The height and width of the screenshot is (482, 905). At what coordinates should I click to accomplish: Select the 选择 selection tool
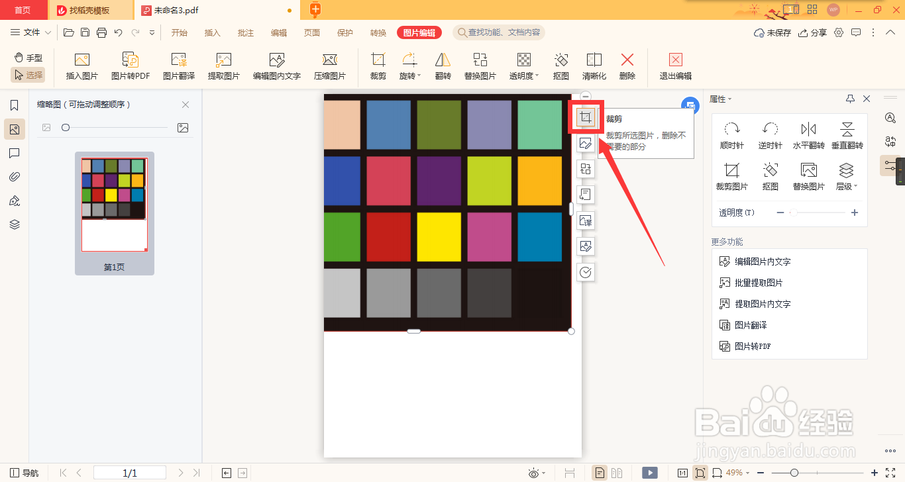tap(28, 75)
